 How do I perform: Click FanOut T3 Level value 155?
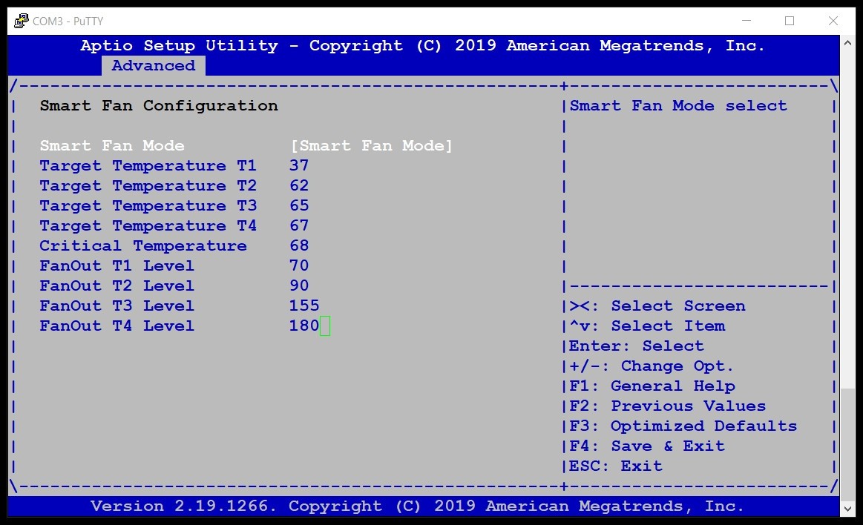point(304,306)
